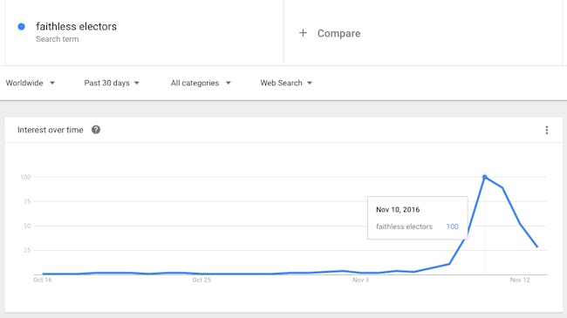
Task: Click the arrow next to All categories
Action: 229,83
